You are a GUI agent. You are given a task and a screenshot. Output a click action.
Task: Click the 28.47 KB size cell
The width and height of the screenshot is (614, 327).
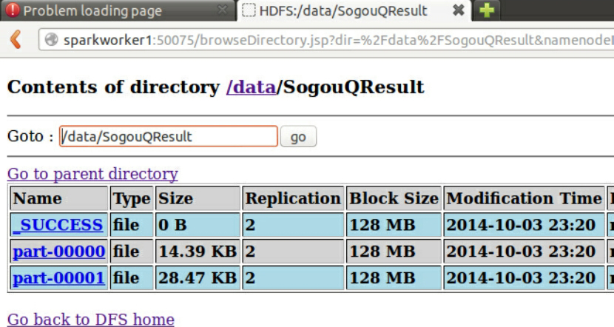click(x=197, y=278)
